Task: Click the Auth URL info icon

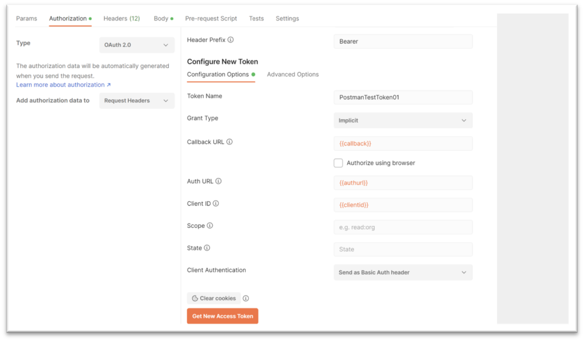Action: click(218, 181)
